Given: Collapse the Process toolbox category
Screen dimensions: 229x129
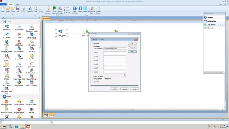Looking at the screenshot, I should (x=1, y=96).
